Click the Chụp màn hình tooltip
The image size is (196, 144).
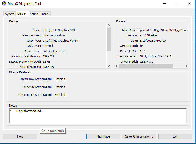[x=52, y=131]
